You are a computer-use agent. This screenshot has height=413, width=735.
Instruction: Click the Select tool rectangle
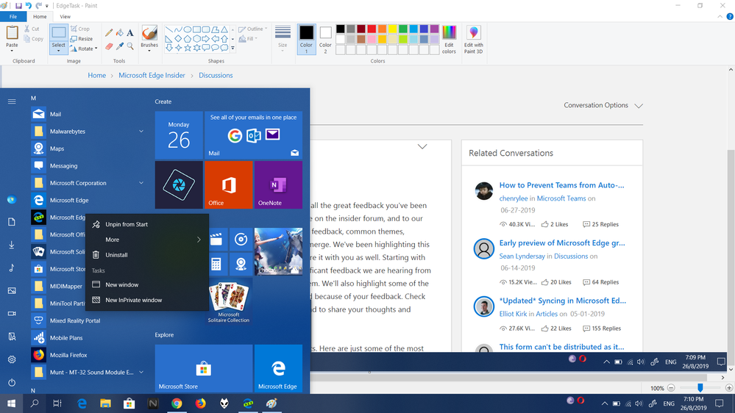59,33
